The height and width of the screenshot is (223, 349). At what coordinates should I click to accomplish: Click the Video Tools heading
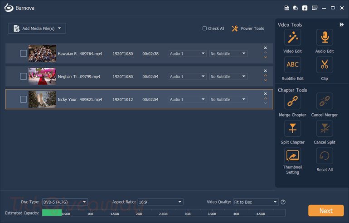290,25
